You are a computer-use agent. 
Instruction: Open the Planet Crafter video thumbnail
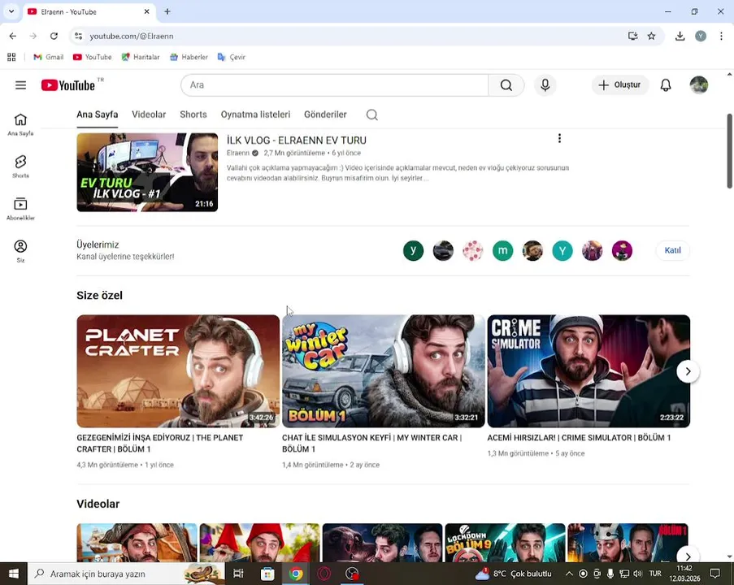click(178, 371)
